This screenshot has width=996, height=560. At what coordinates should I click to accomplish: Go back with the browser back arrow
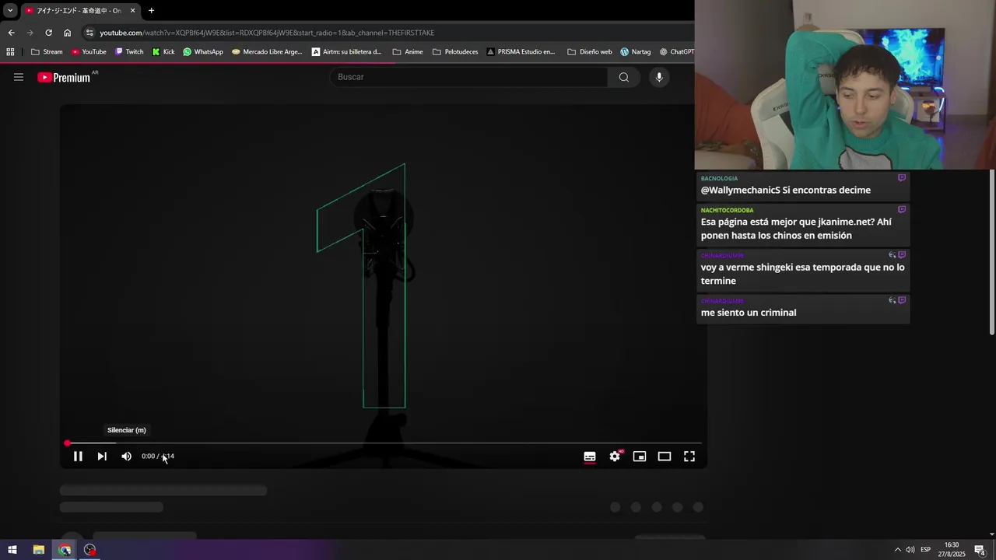click(x=11, y=33)
